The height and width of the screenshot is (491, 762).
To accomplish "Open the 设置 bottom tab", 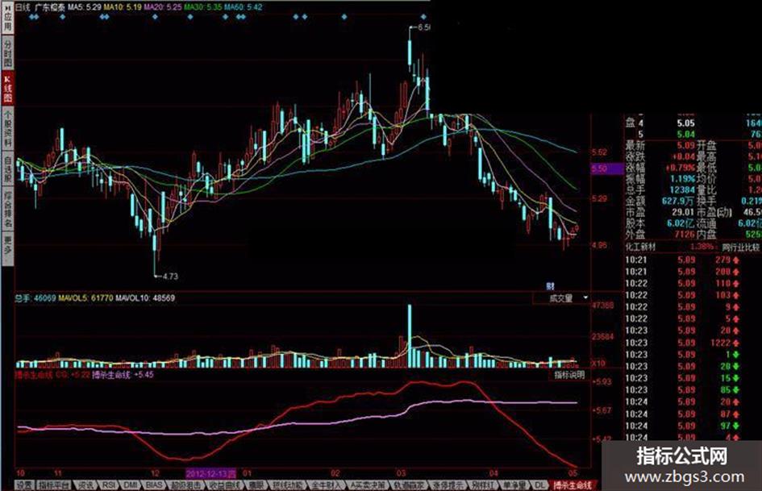I will tap(25, 485).
